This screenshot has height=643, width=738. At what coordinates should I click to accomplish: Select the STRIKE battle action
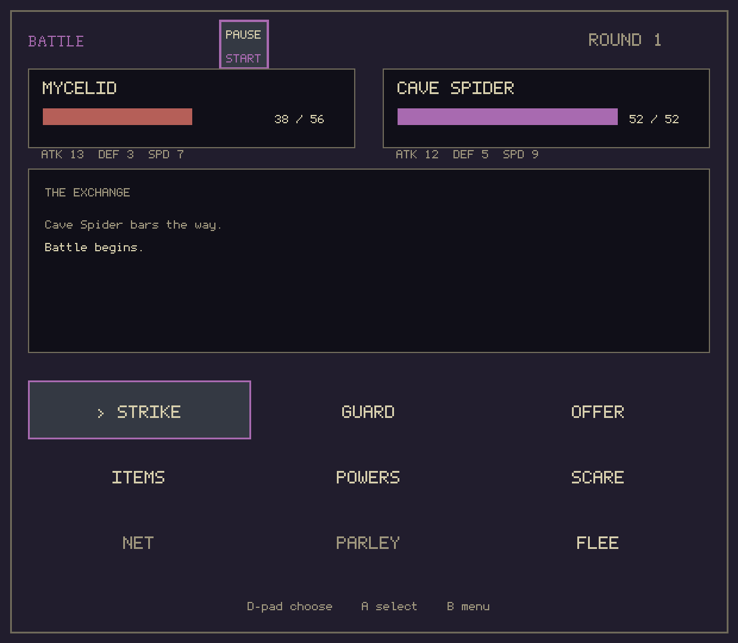(139, 410)
